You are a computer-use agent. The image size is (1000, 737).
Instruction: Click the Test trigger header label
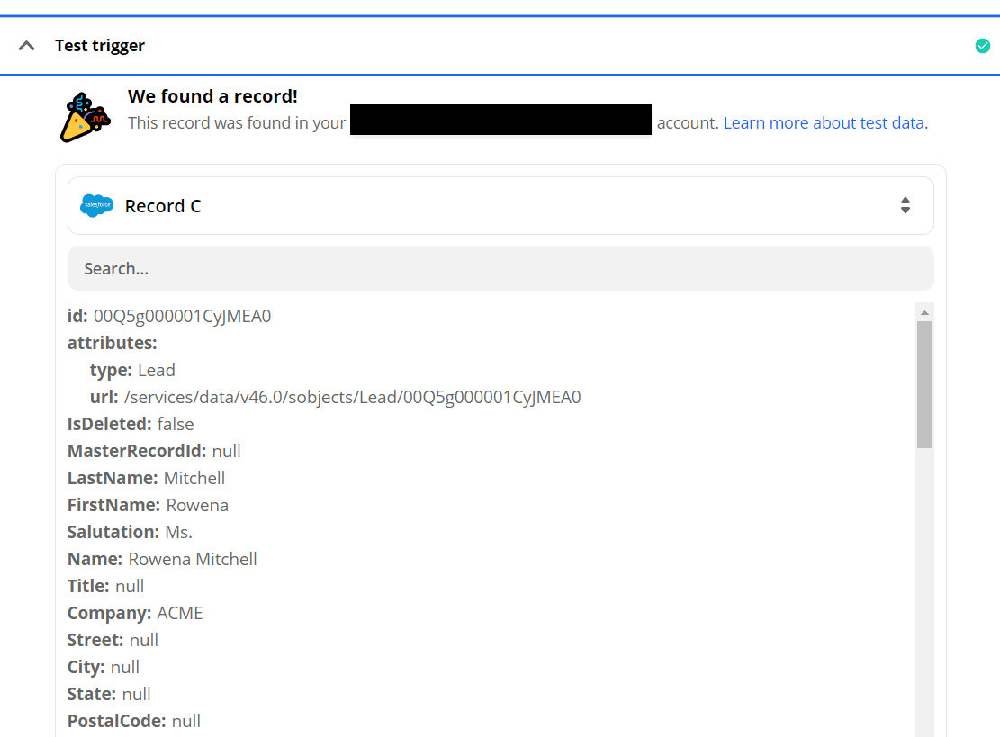(x=99, y=45)
